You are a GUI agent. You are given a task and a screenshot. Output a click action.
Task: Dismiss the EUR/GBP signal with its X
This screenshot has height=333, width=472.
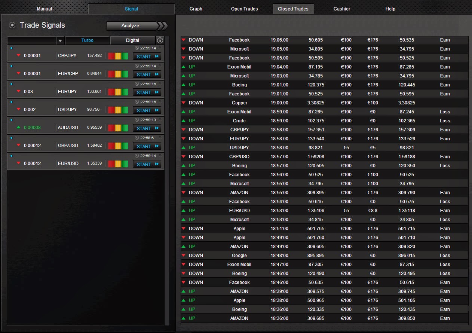click(160, 65)
